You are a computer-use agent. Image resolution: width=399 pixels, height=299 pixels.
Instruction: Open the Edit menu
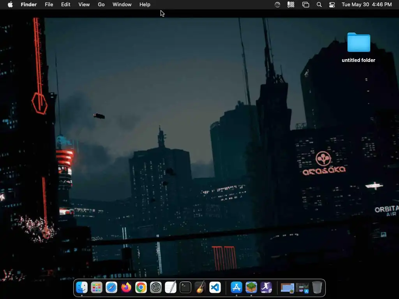click(65, 5)
